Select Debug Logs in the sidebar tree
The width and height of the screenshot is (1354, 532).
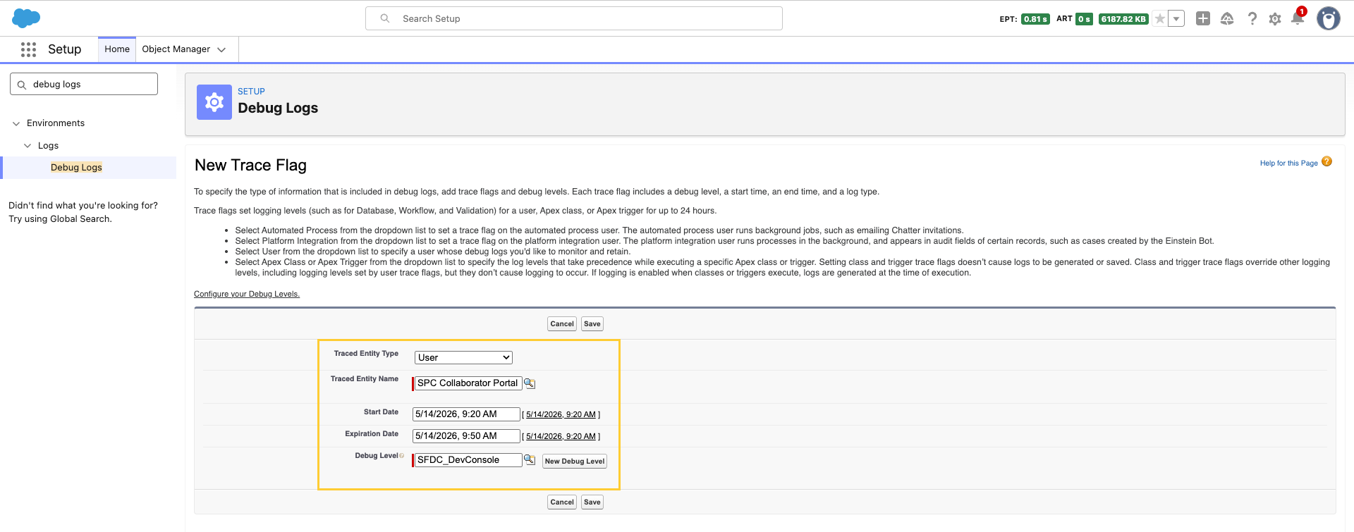[76, 168]
